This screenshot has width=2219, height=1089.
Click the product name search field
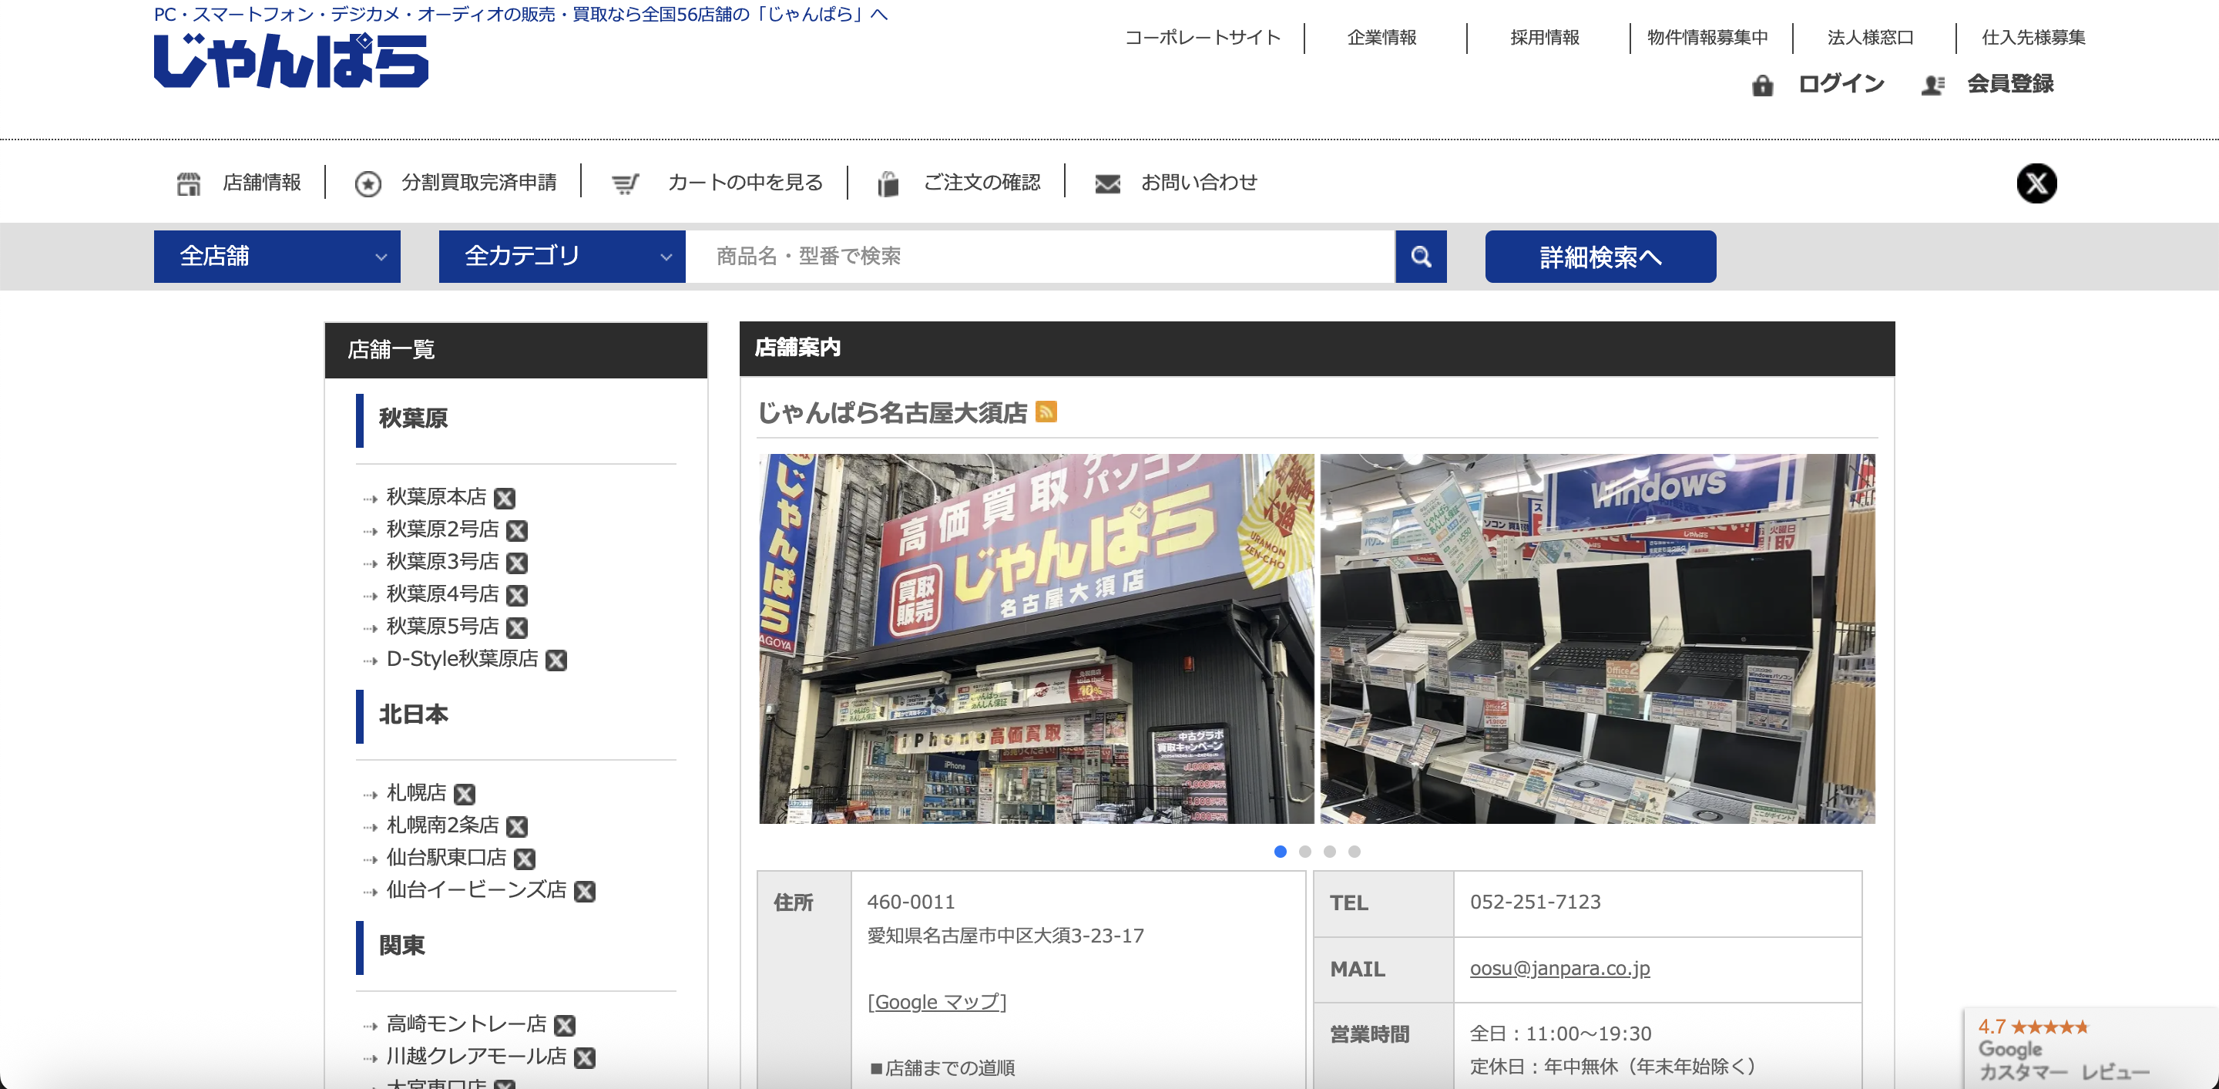[1039, 256]
